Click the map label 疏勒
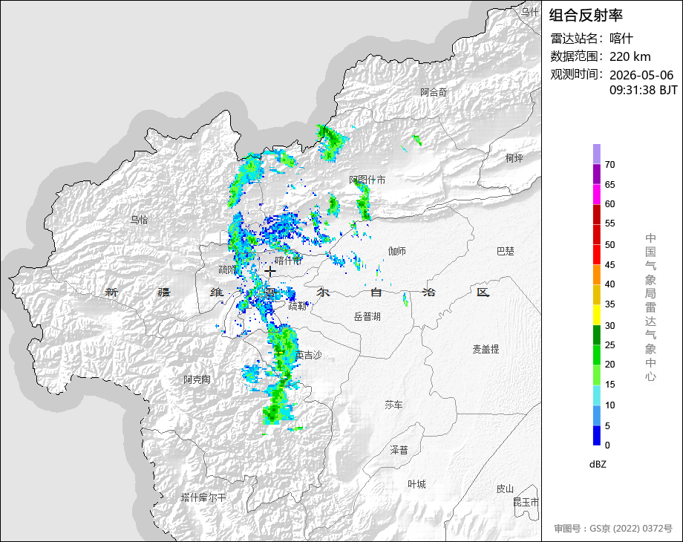The image size is (683, 542). 298,307
